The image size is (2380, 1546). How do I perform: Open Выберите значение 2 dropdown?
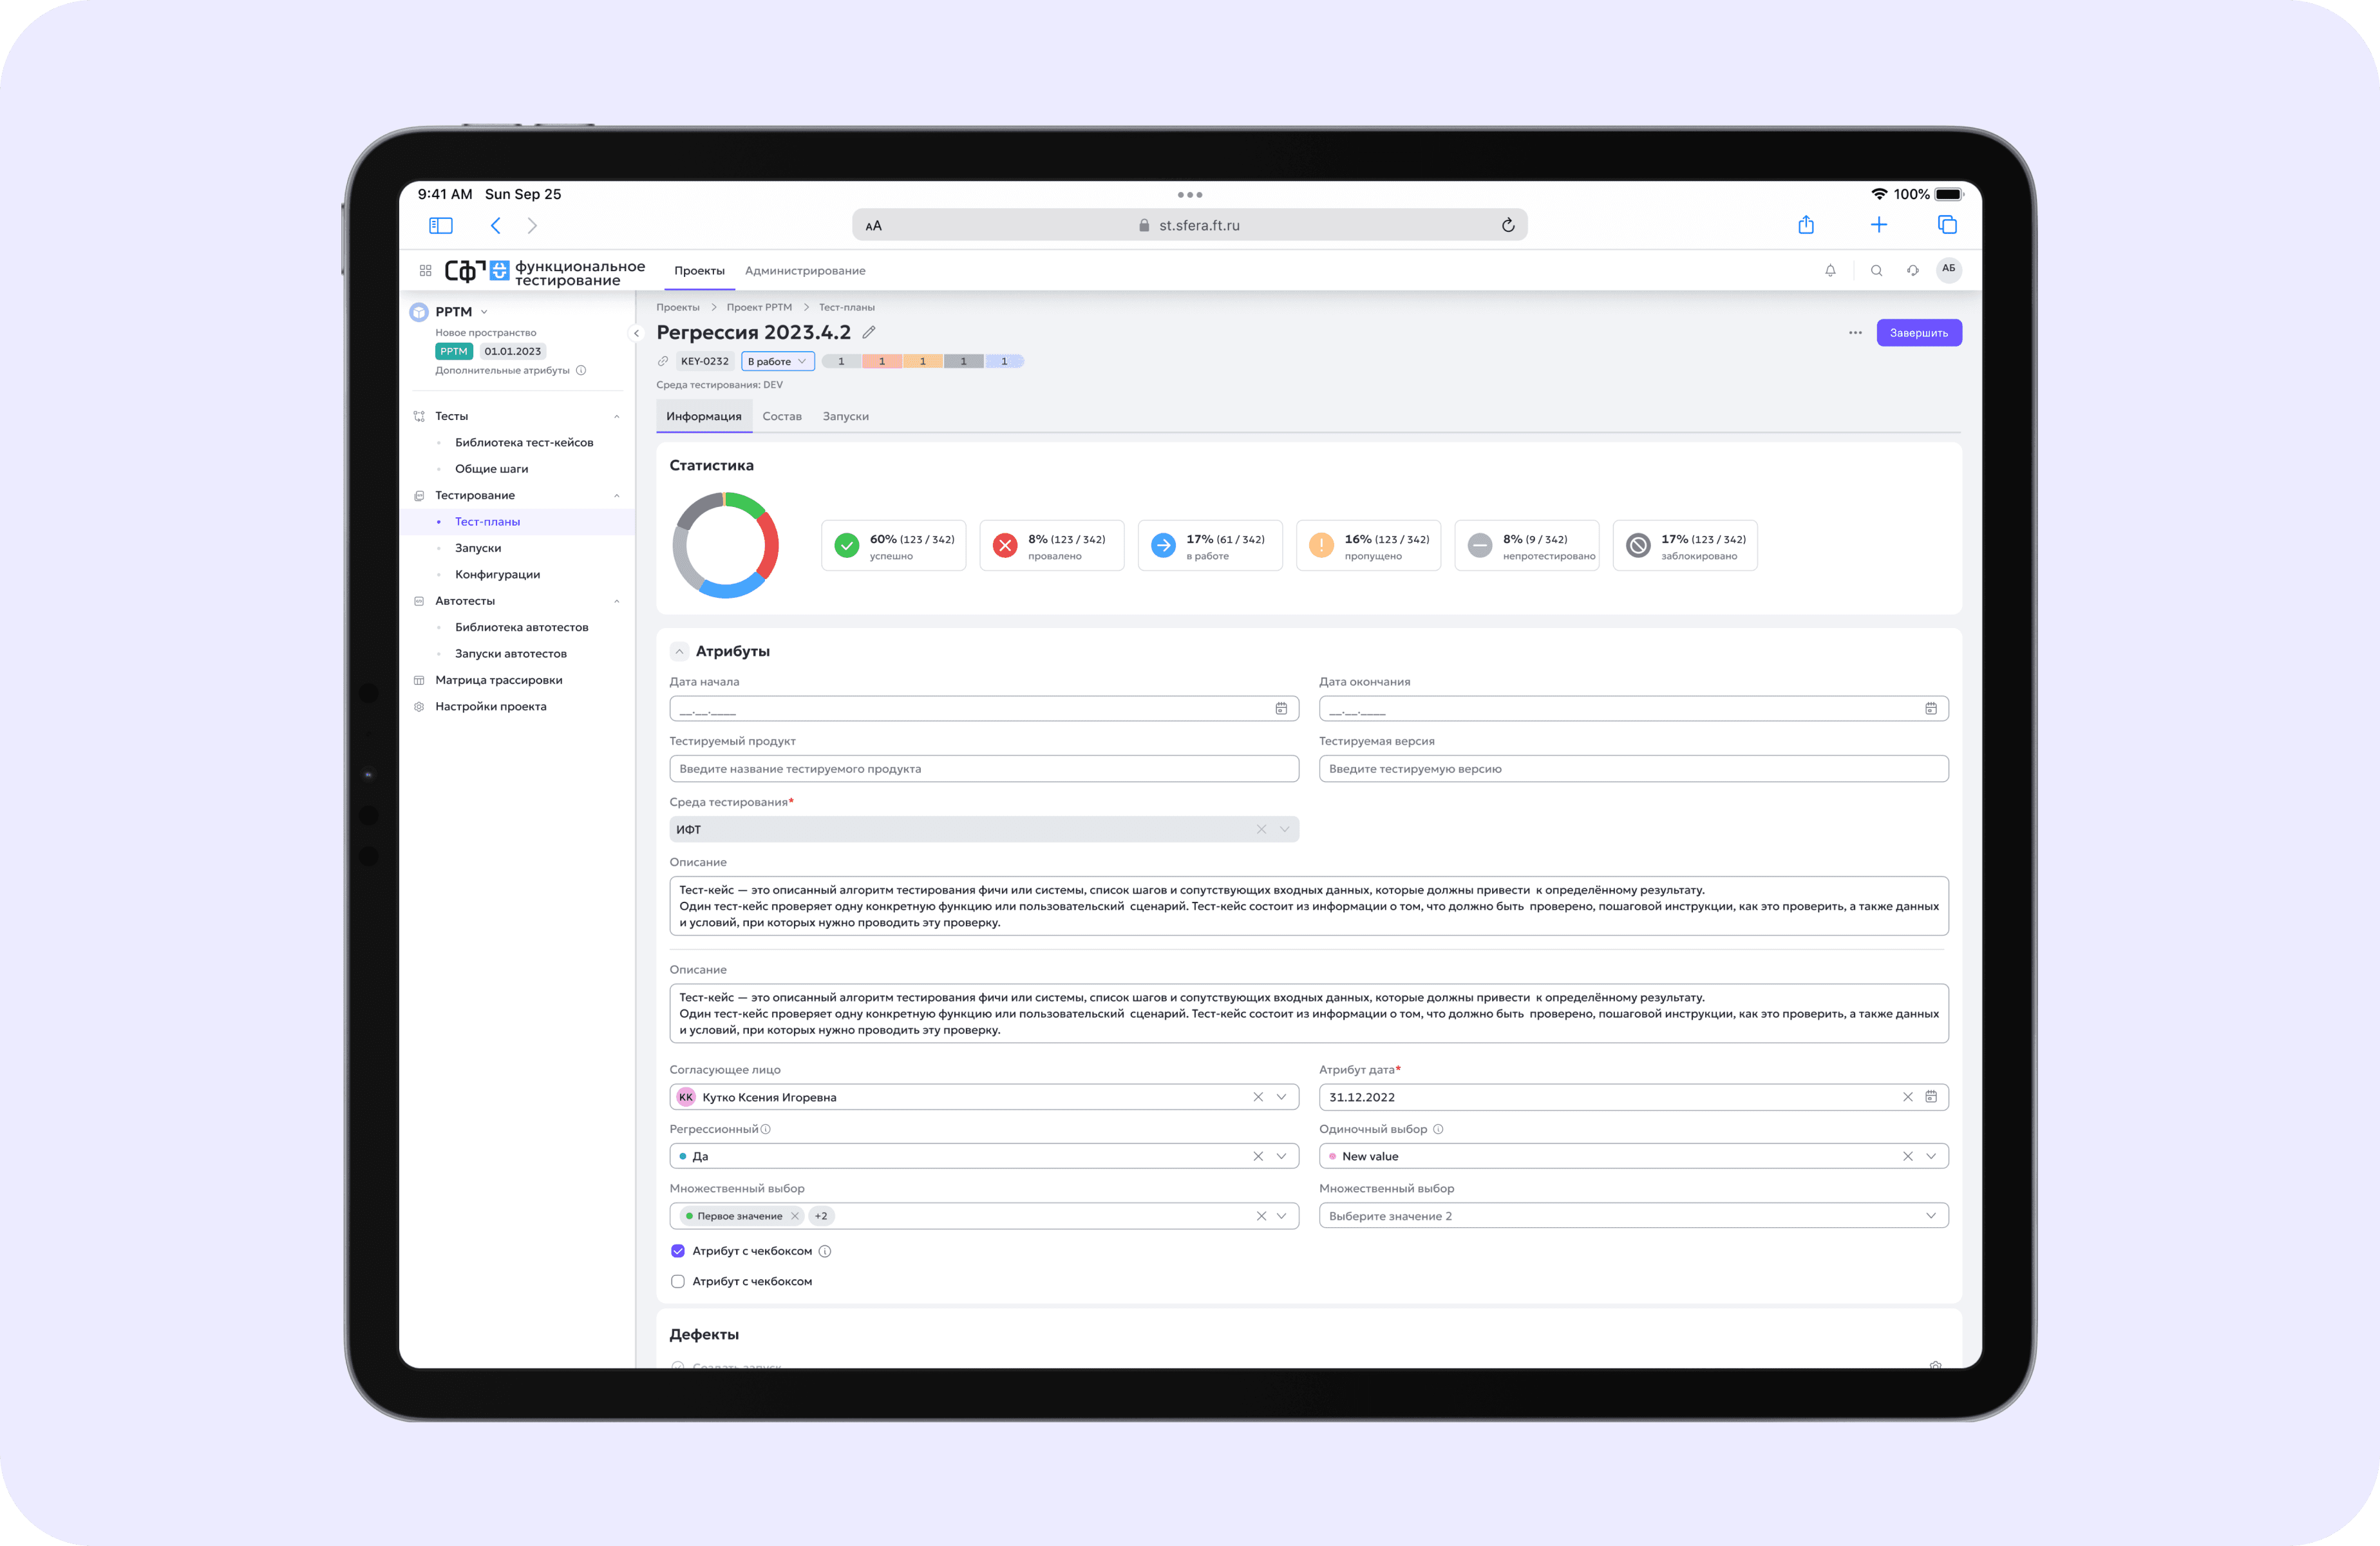[1633, 1216]
